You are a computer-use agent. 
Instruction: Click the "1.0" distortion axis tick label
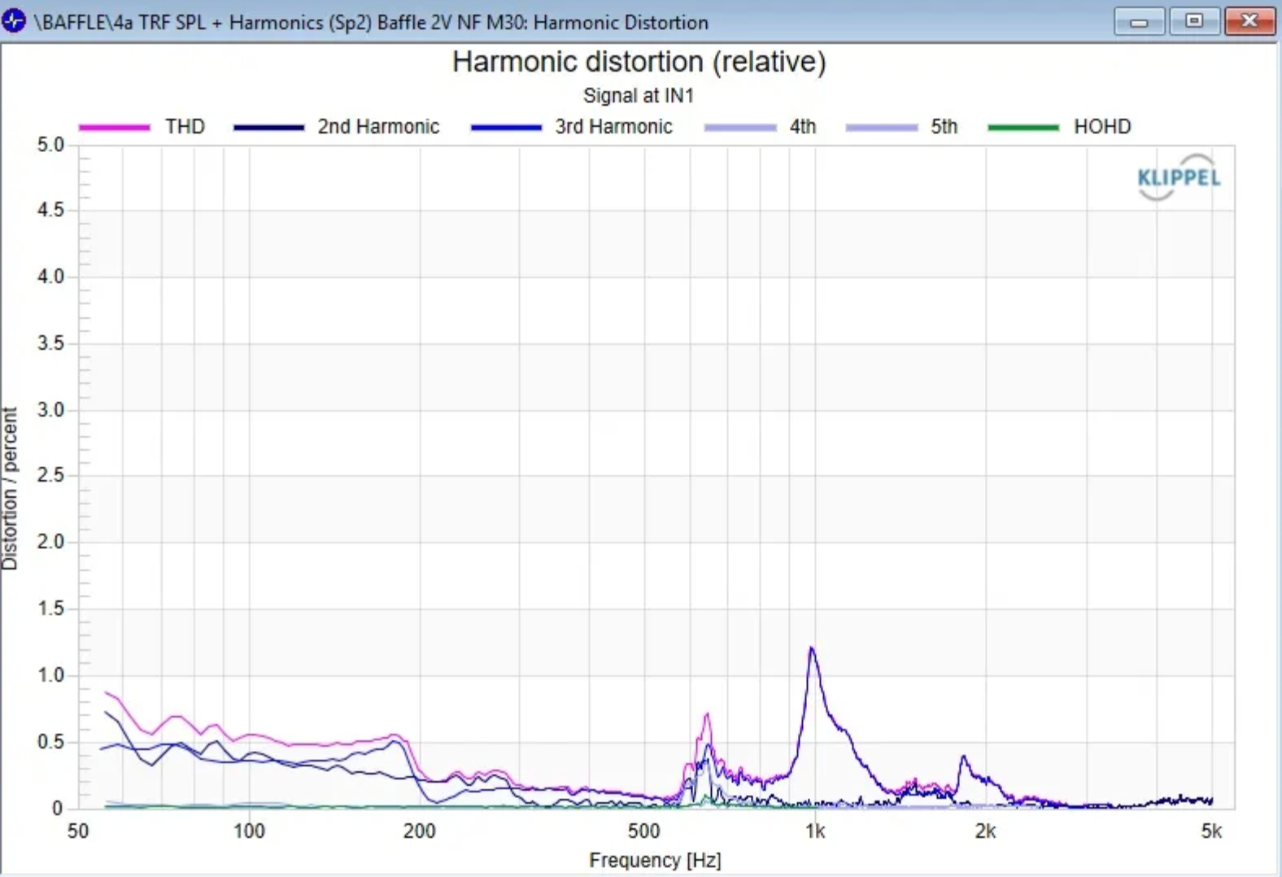[x=50, y=675]
